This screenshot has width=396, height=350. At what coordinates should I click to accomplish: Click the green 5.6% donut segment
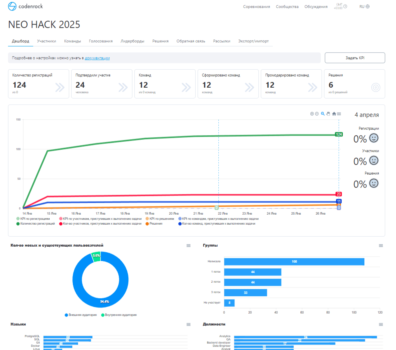pos(96,256)
